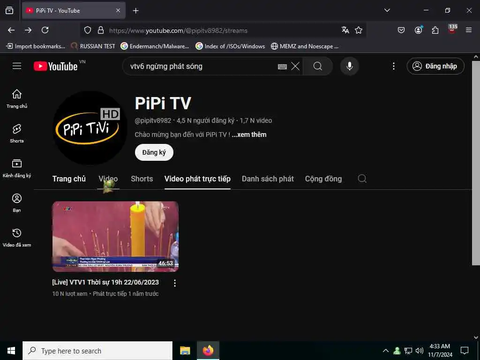Search within the channel via the magnifier icon
Viewport: 480px width, 360px height.
[x=362, y=179]
